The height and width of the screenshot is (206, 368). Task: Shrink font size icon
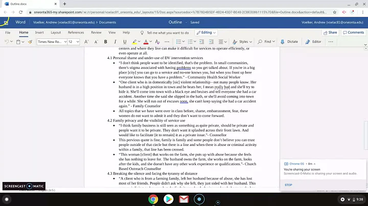tap(96, 42)
